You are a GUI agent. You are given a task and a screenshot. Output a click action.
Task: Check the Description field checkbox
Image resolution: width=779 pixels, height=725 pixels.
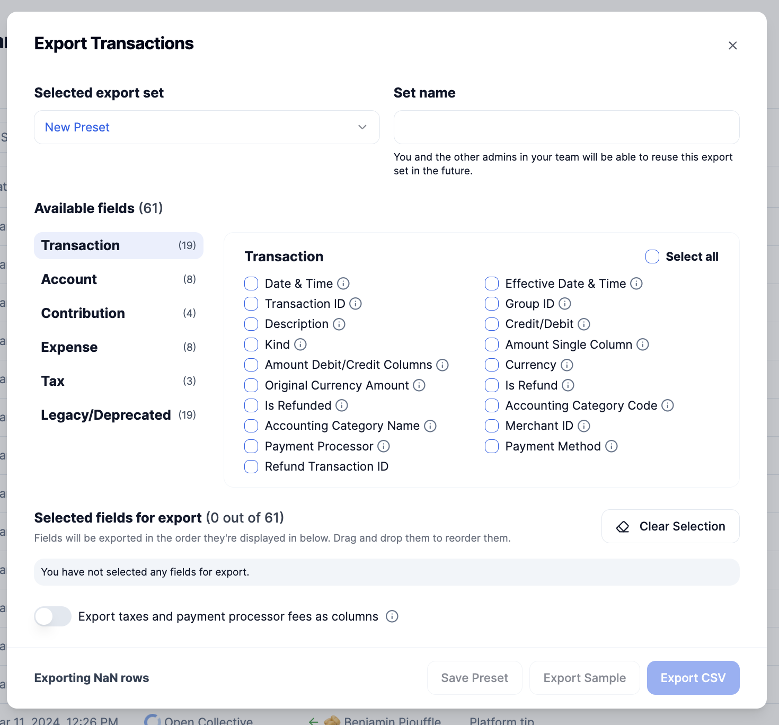point(251,324)
